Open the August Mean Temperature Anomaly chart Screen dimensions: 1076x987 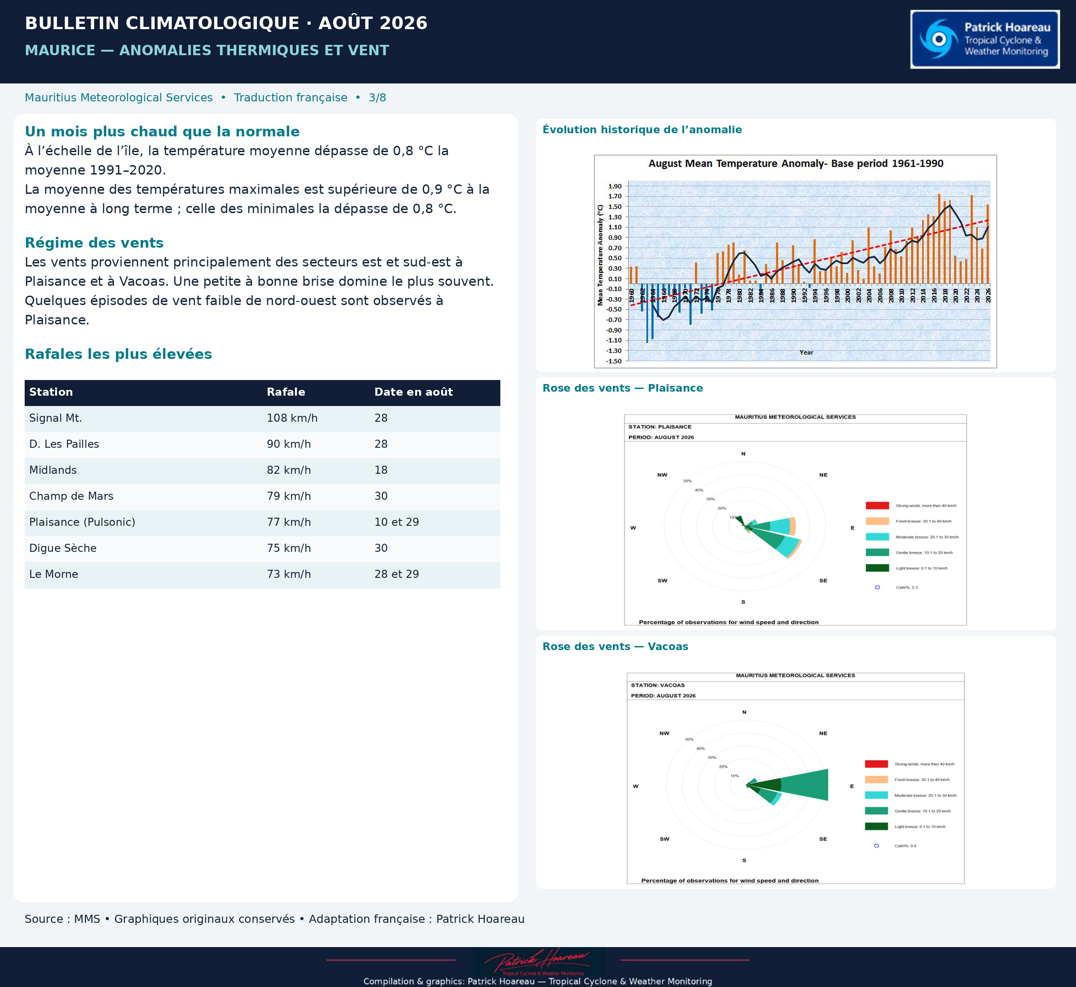point(795,261)
